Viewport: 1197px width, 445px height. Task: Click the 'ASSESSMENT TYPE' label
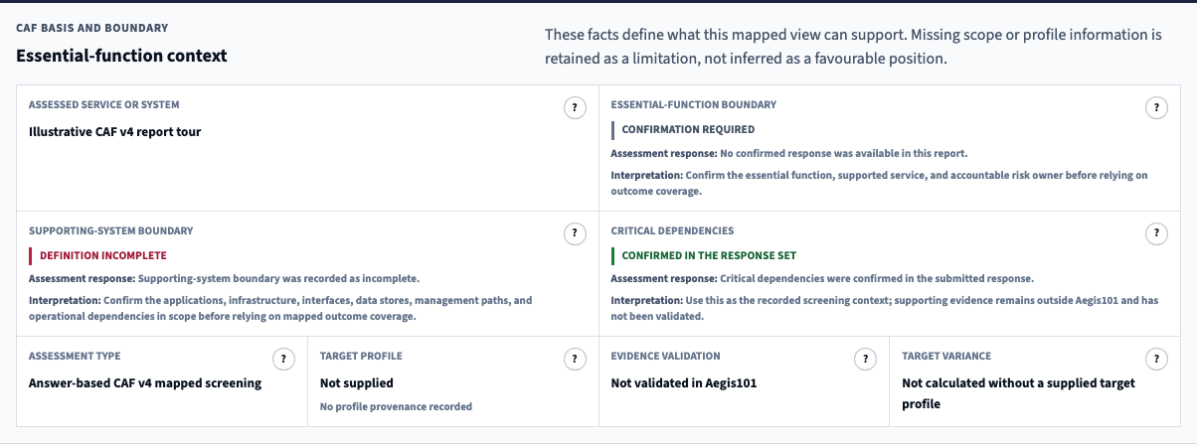click(x=75, y=356)
